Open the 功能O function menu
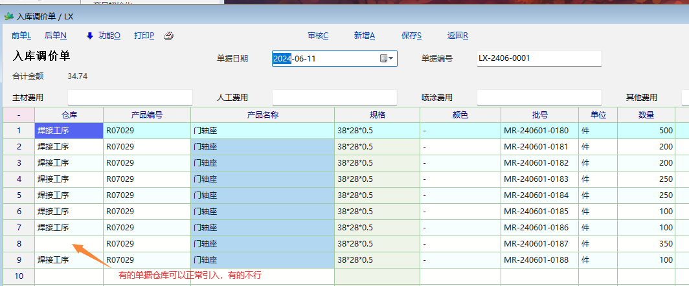Screen dimensions: 689x286 click(109, 36)
